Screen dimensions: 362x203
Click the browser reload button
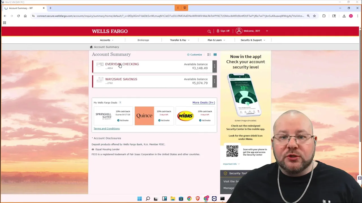pyautogui.click(x=18, y=16)
